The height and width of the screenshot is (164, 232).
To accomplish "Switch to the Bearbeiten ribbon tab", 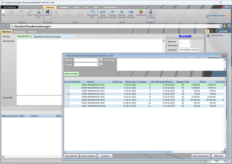I will (x=64, y=7).
